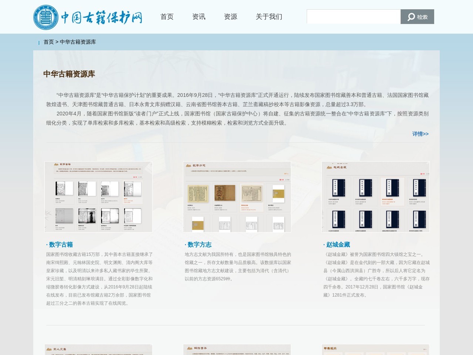473x355 pixels.
Task: Open the 甲骨拓片 thumbnail at the bottom
Action: click(x=375, y=349)
